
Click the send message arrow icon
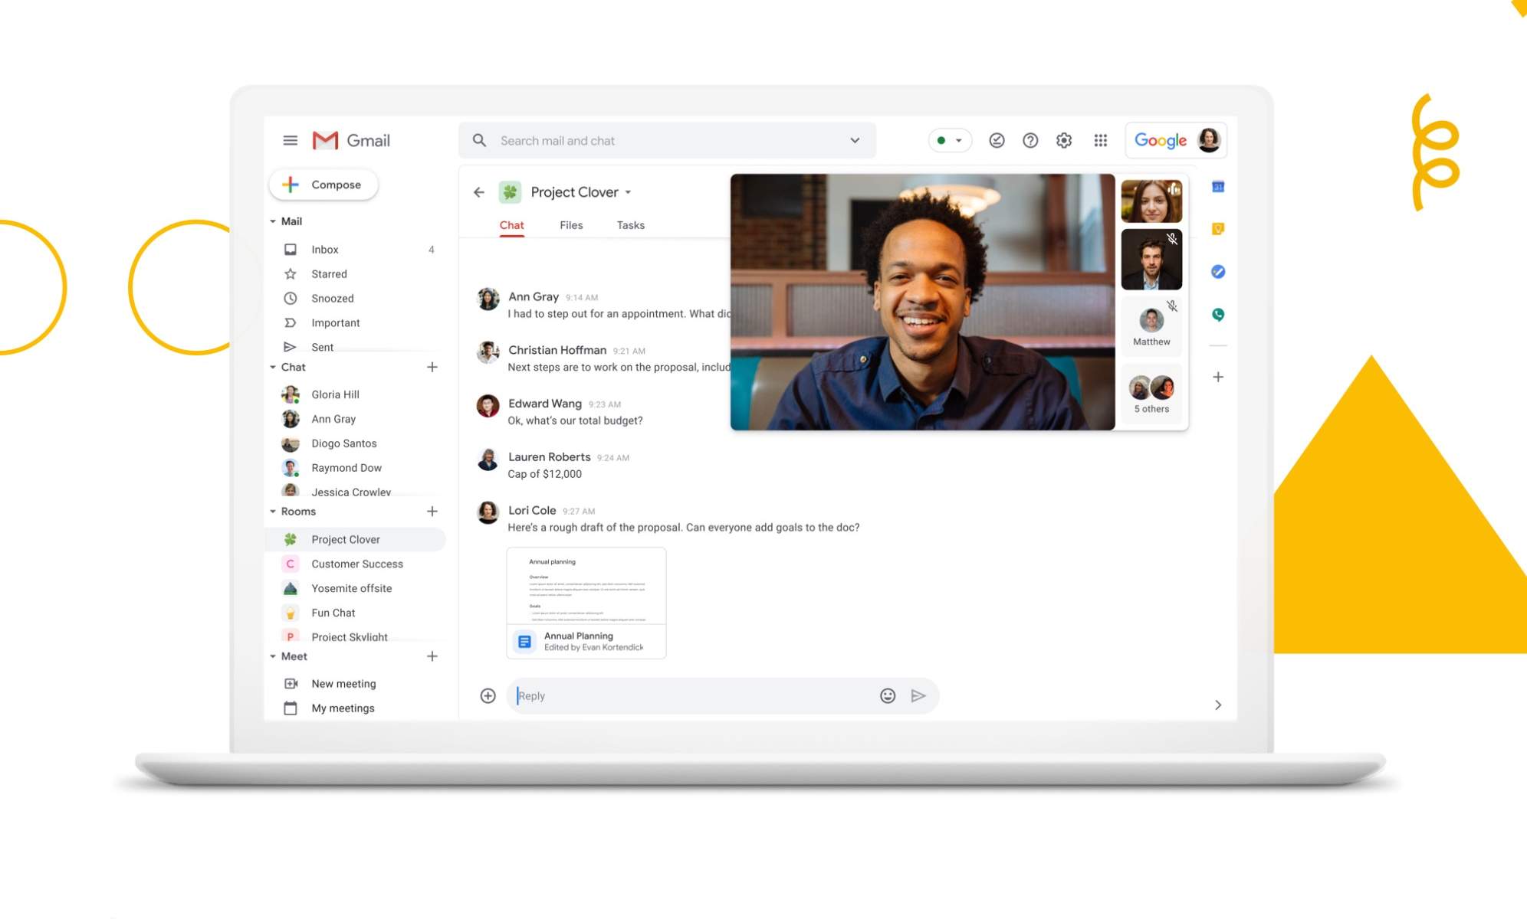pyautogui.click(x=918, y=695)
